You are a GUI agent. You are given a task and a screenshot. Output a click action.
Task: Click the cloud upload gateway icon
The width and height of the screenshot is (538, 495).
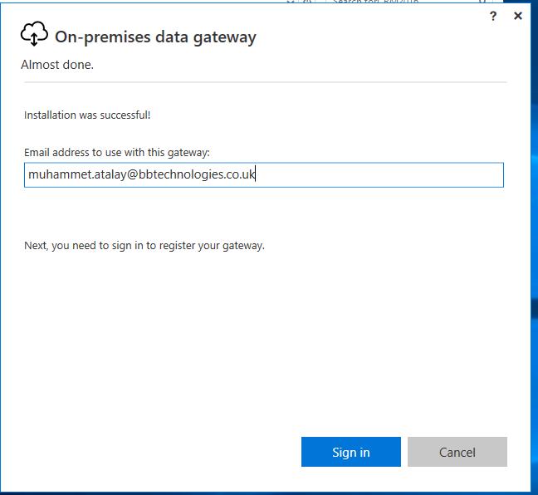[x=34, y=34]
